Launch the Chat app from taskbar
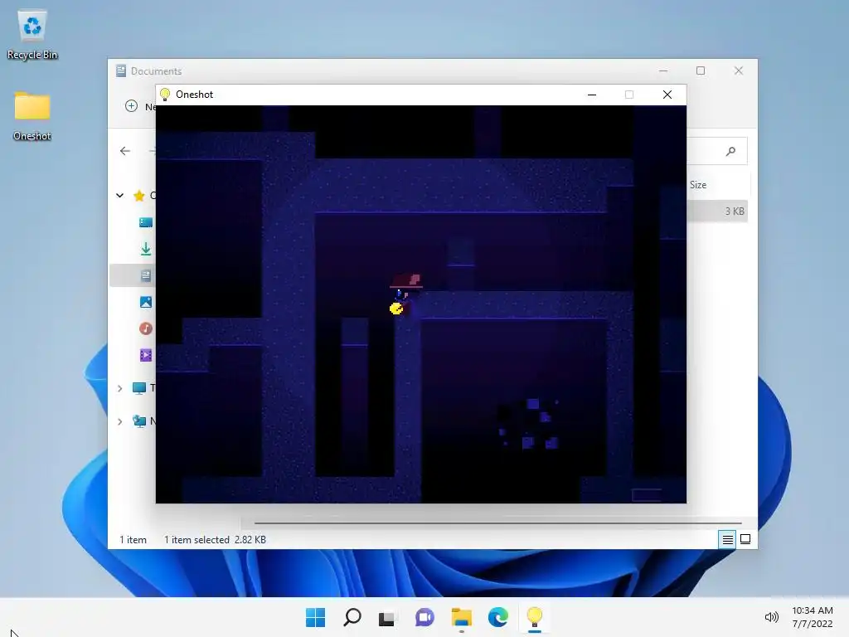This screenshot has width=849, height=637. [424, 617]
